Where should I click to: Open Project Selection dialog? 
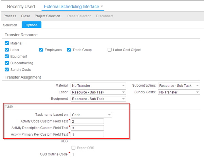pos(49,16)
